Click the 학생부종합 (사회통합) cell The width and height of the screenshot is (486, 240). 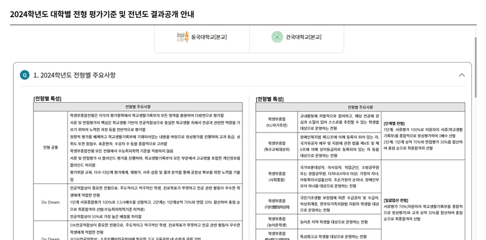coord(277,176)
